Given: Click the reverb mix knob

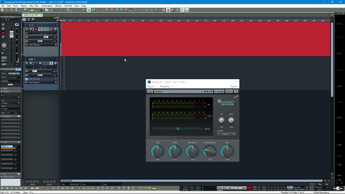Looking at the screenshot, I should click(x=227, y=151).
